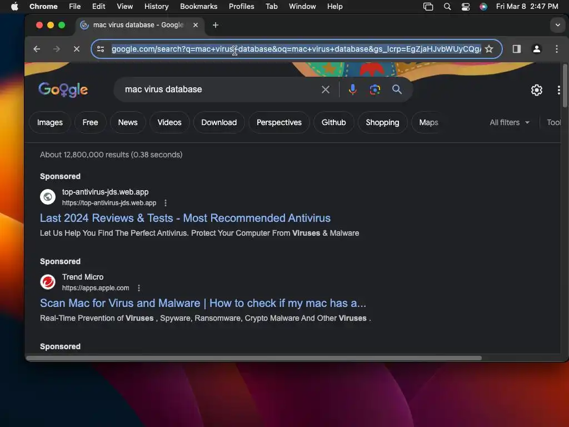Go to Google homepage via logo

pyautogui.click(x=63, y=90)
